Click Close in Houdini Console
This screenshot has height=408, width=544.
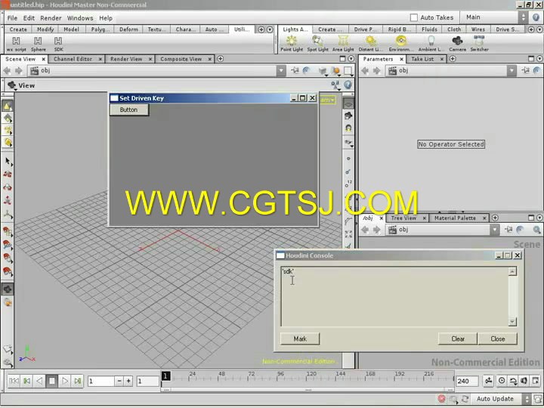point(497,338)
